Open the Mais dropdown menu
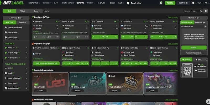Screen dimensions: 210x105 (121, 3)
